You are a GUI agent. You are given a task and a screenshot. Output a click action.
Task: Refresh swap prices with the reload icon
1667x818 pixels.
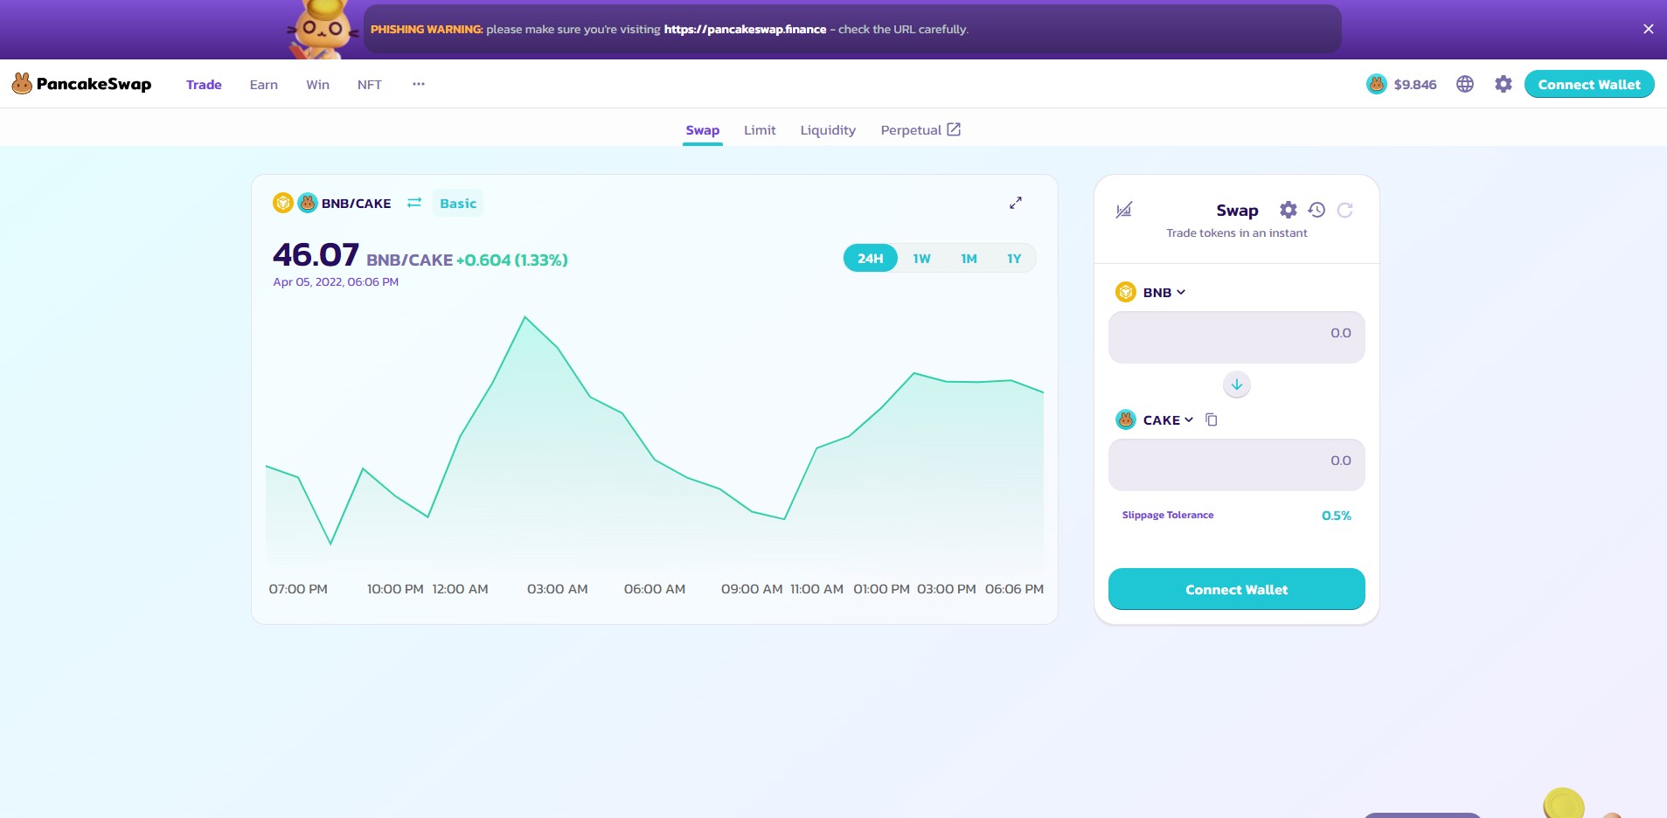coord(1345,210)
